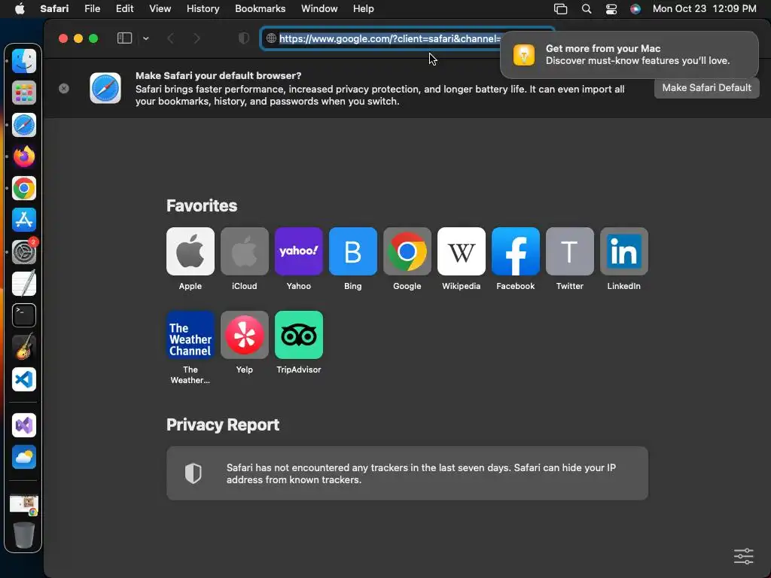Open the History menu
The image size is (771, 578).
click(203, 9)
